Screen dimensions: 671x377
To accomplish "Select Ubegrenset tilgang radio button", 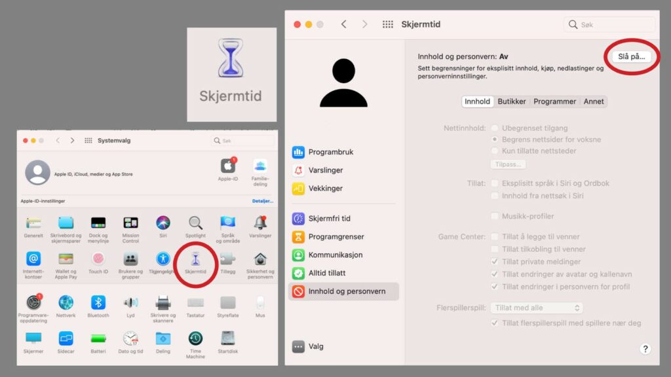I will [x=495, y=128].
